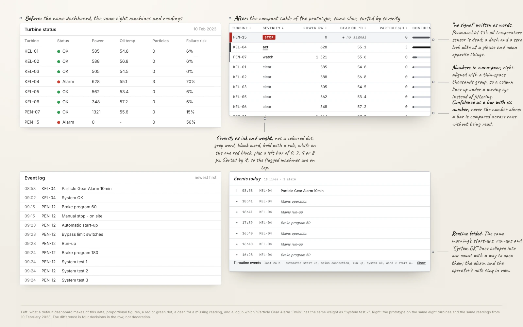Click the green status dot for KEL-03
523x327 pixels.
tap(59, 72)
